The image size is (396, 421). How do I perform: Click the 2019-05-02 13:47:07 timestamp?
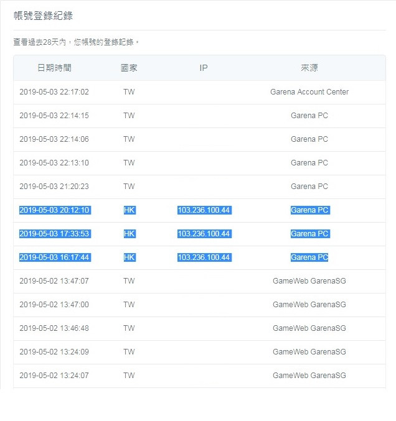(54, 281)
